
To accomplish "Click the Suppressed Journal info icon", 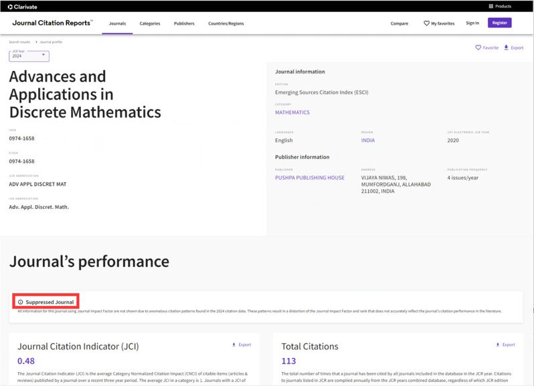I will (20, 302).
